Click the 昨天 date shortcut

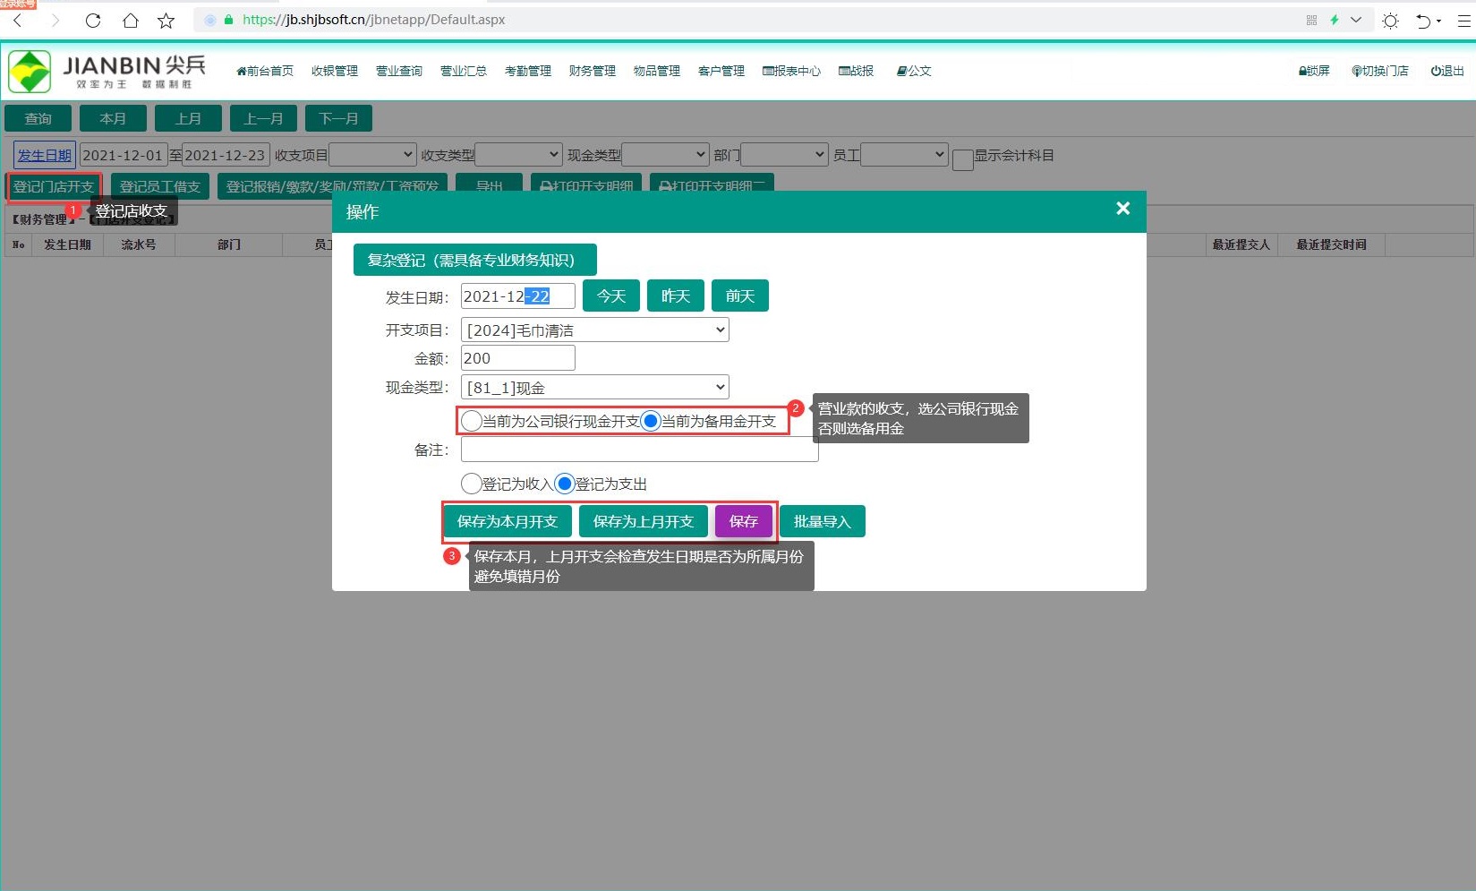click(x=676, y=296)
